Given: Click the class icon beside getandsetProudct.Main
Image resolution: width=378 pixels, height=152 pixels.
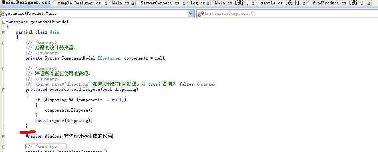Looking at the screenshot, I should tap(2, 14).
